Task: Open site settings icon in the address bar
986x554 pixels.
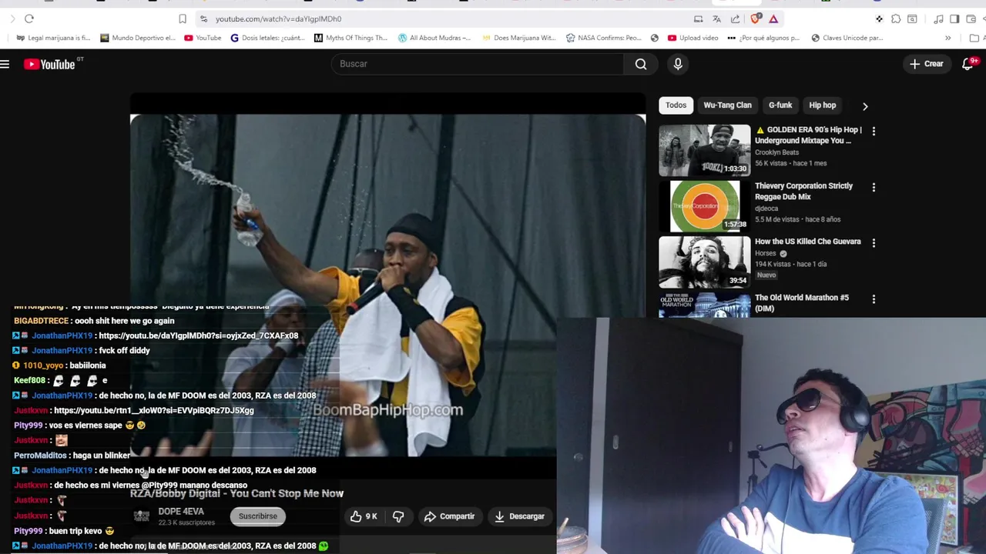Action: tap(203, 18)
